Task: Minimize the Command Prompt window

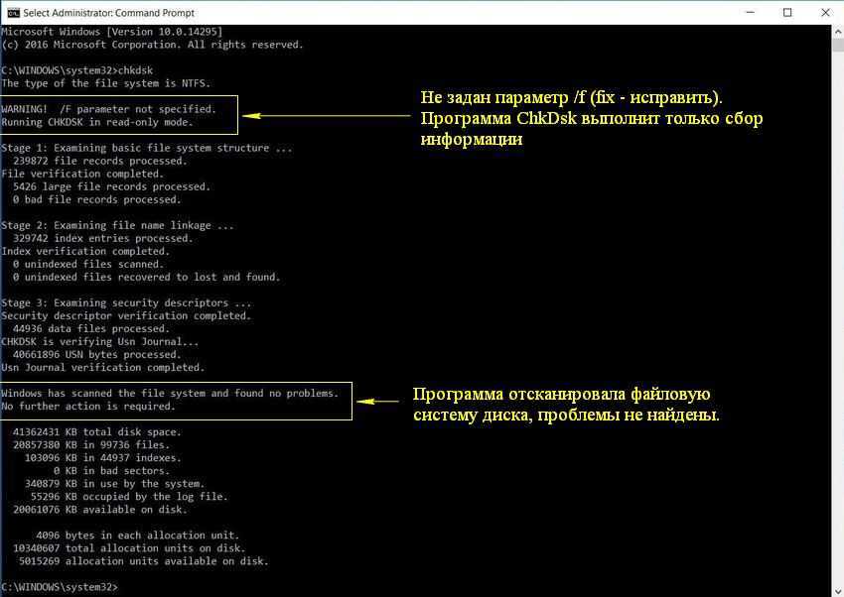Action: coord(751,12)
